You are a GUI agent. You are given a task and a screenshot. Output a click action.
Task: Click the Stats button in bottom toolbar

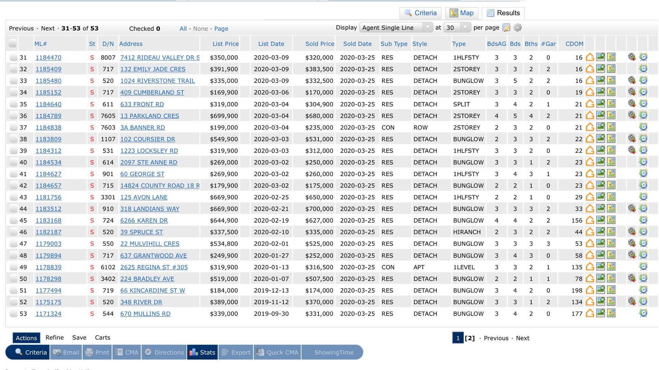coord(202,352)
